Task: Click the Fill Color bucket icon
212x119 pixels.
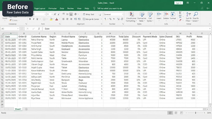Action: [51, 19]
